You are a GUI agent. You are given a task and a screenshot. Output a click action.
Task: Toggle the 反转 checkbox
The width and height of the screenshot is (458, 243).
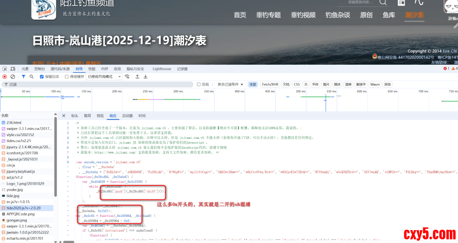pyautogui.click(x=199, y=84)
